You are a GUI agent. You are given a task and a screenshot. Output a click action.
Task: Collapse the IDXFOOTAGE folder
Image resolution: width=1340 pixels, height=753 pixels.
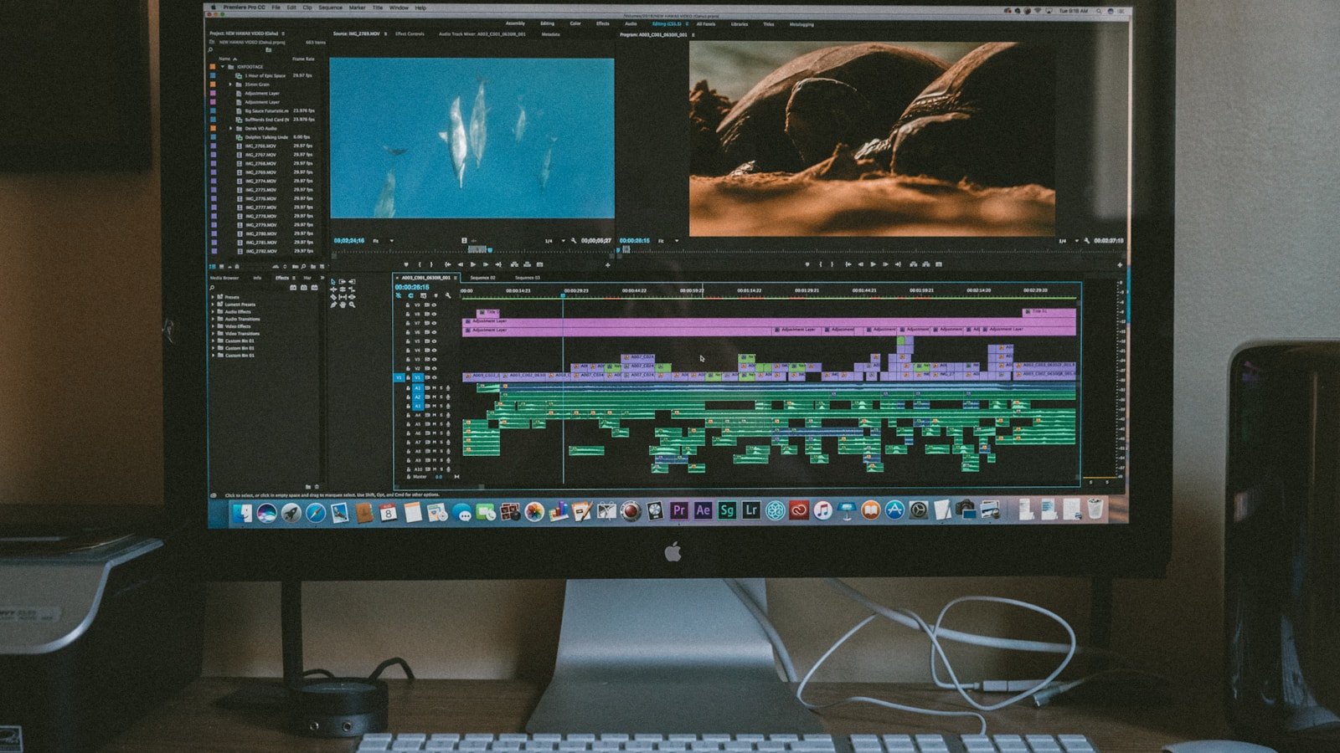pos(223,67)
